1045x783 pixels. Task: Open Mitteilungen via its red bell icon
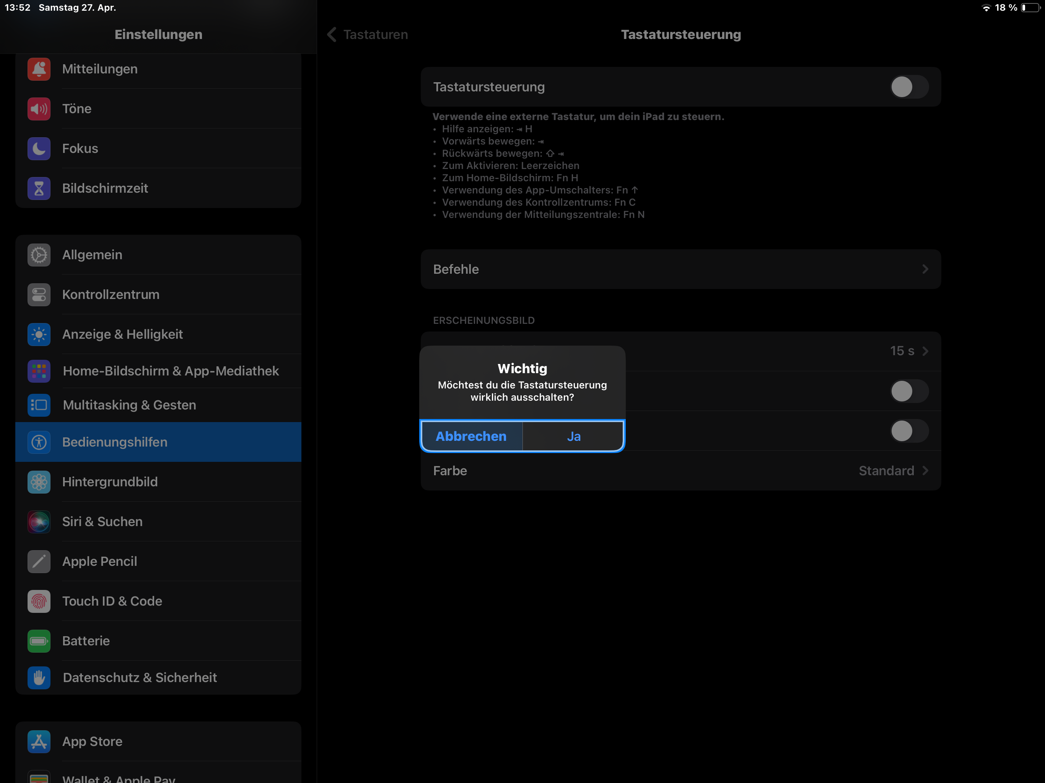click(x=39, y=69)
